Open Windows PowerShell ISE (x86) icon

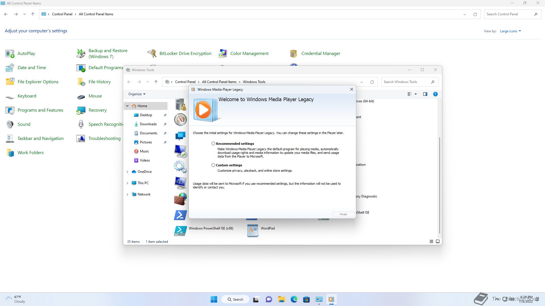[180, 231]
